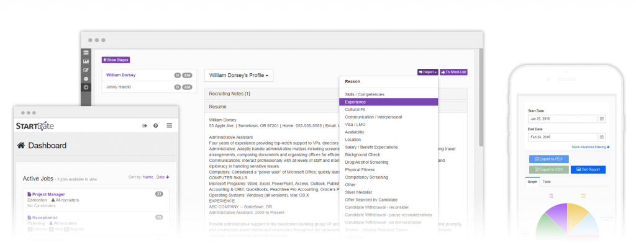Open the settings gear in dark sidebar
636x245 pixels.
[86, 79]
